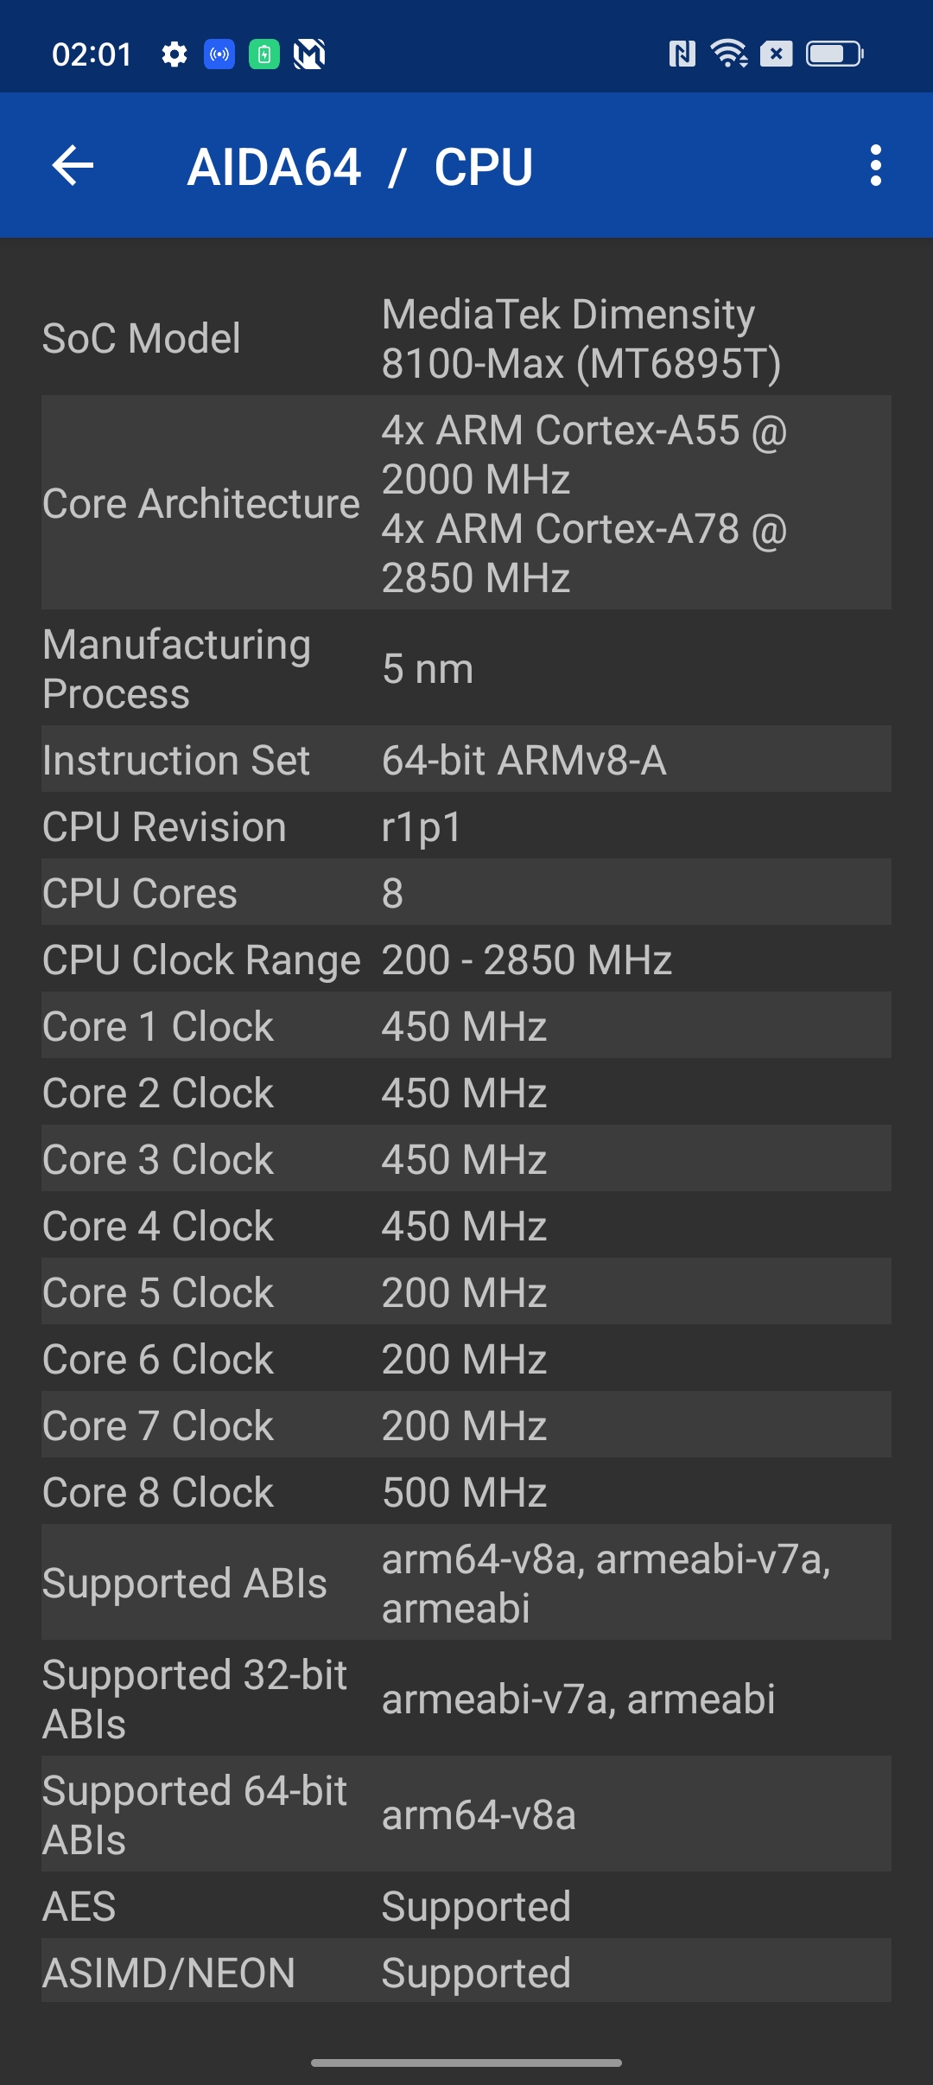Tap the Core 8 Clock row
The image size is (933, 2085).
pos(466,1492)
